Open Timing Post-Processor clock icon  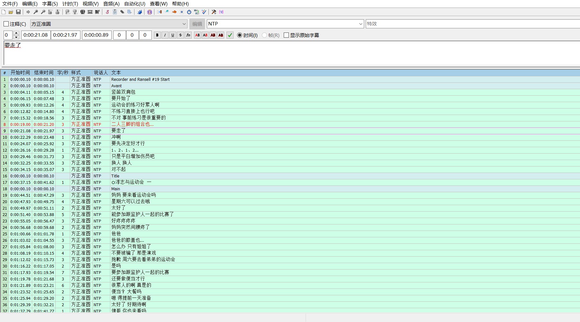tap(189, 12)
